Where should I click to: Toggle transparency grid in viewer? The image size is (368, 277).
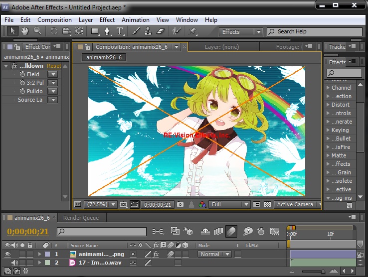[268, 205]
